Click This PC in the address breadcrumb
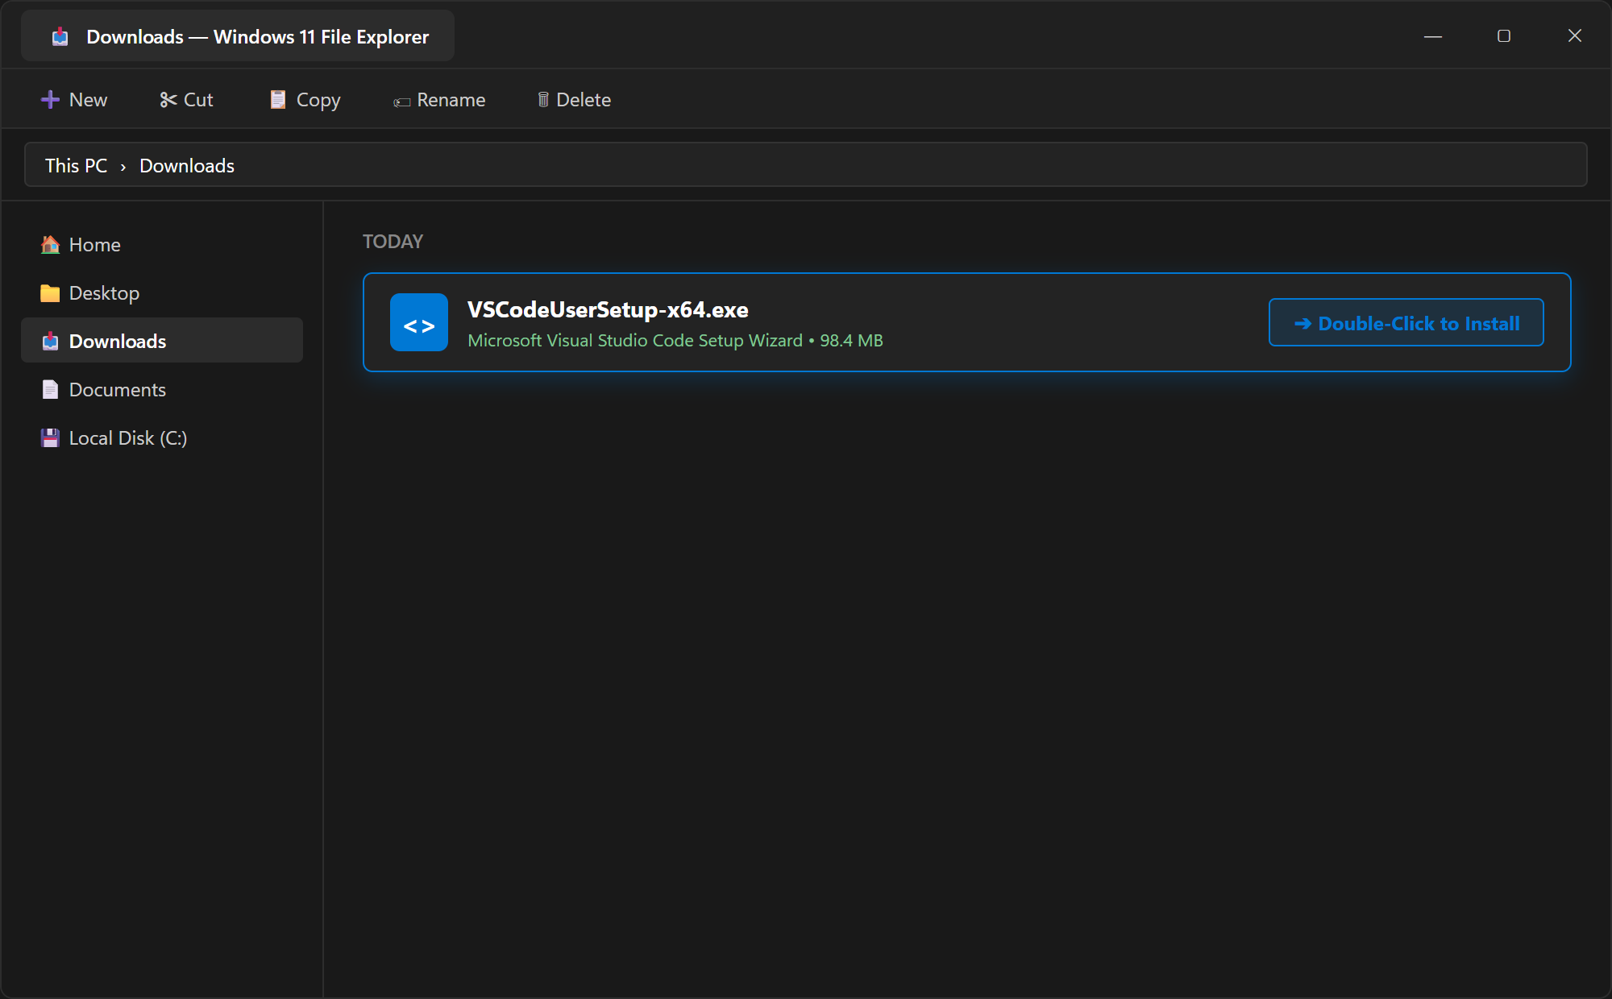The height and width of the screenshot is (999, 1612). pyautogui.click(x=76, y=165)
